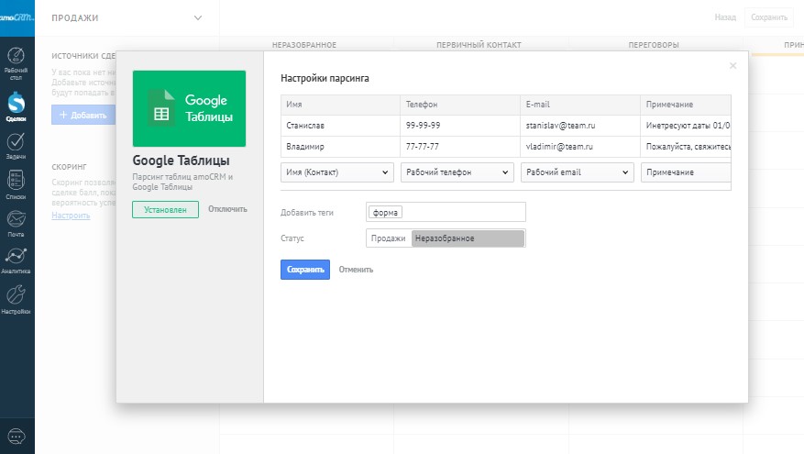Click Отключить to disable the integration
Image resolution: width=804 pixels, height=454 pixels.
(227, 209)
